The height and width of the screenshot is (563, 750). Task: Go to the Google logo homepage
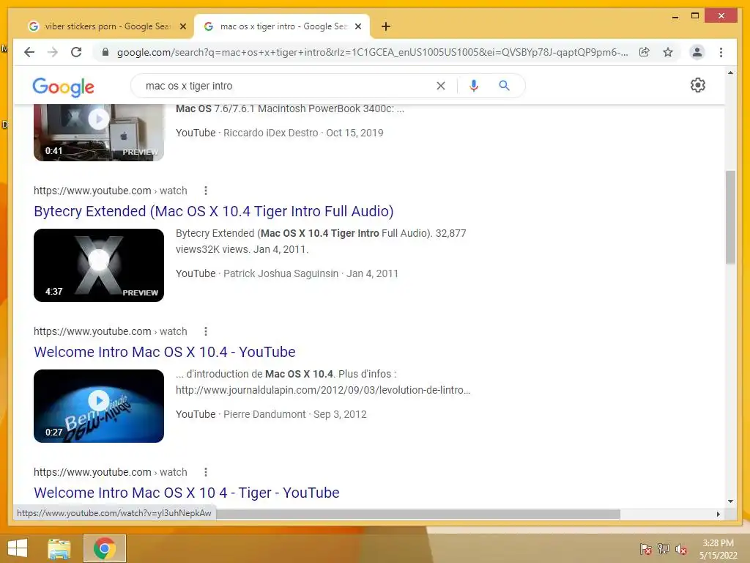(63, 87)
